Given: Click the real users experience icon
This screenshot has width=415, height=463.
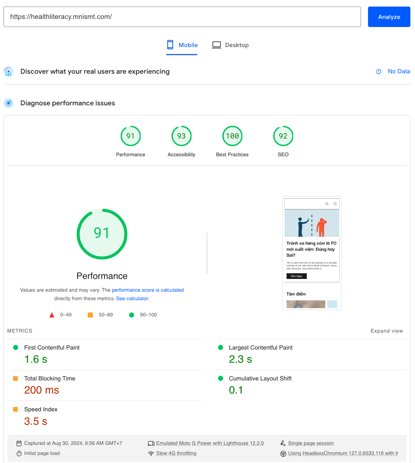Looking at the screenshot, I should pos(8,72).
